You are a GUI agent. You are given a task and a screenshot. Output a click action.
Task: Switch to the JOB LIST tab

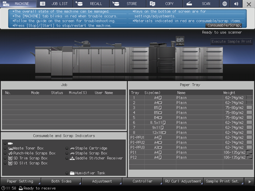[55, 3]
